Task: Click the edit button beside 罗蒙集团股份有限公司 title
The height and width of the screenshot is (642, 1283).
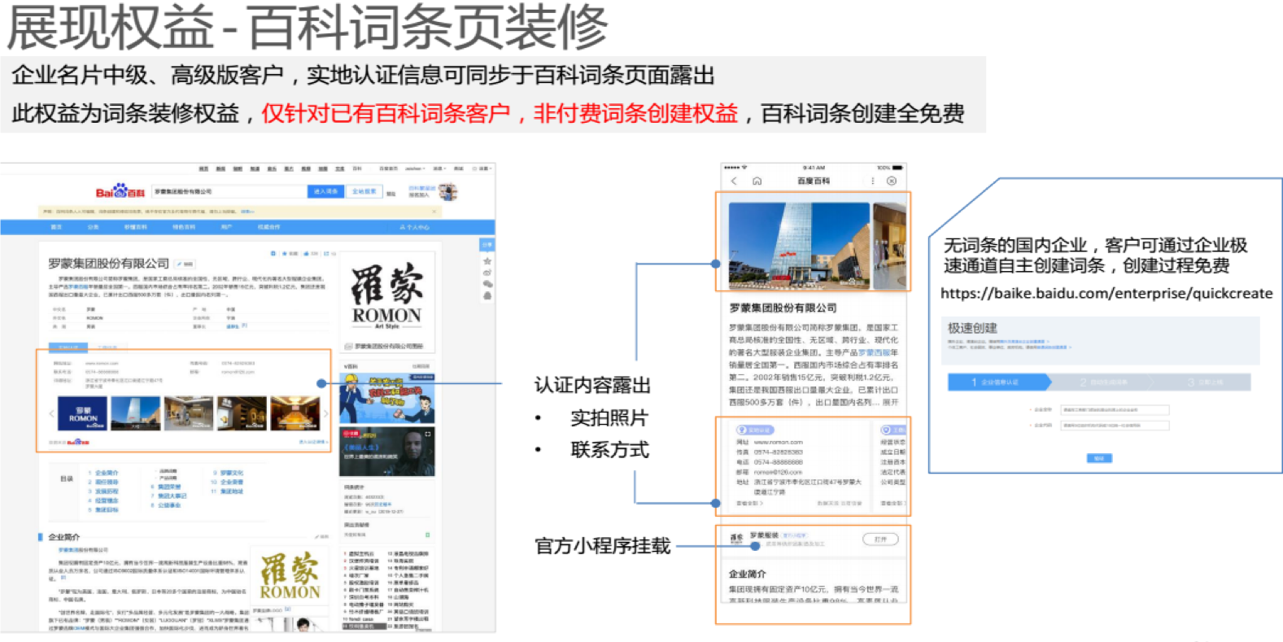Action: [x=185, y=264]
